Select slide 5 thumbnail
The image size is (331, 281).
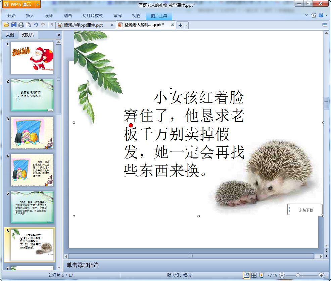coord(32,207)
